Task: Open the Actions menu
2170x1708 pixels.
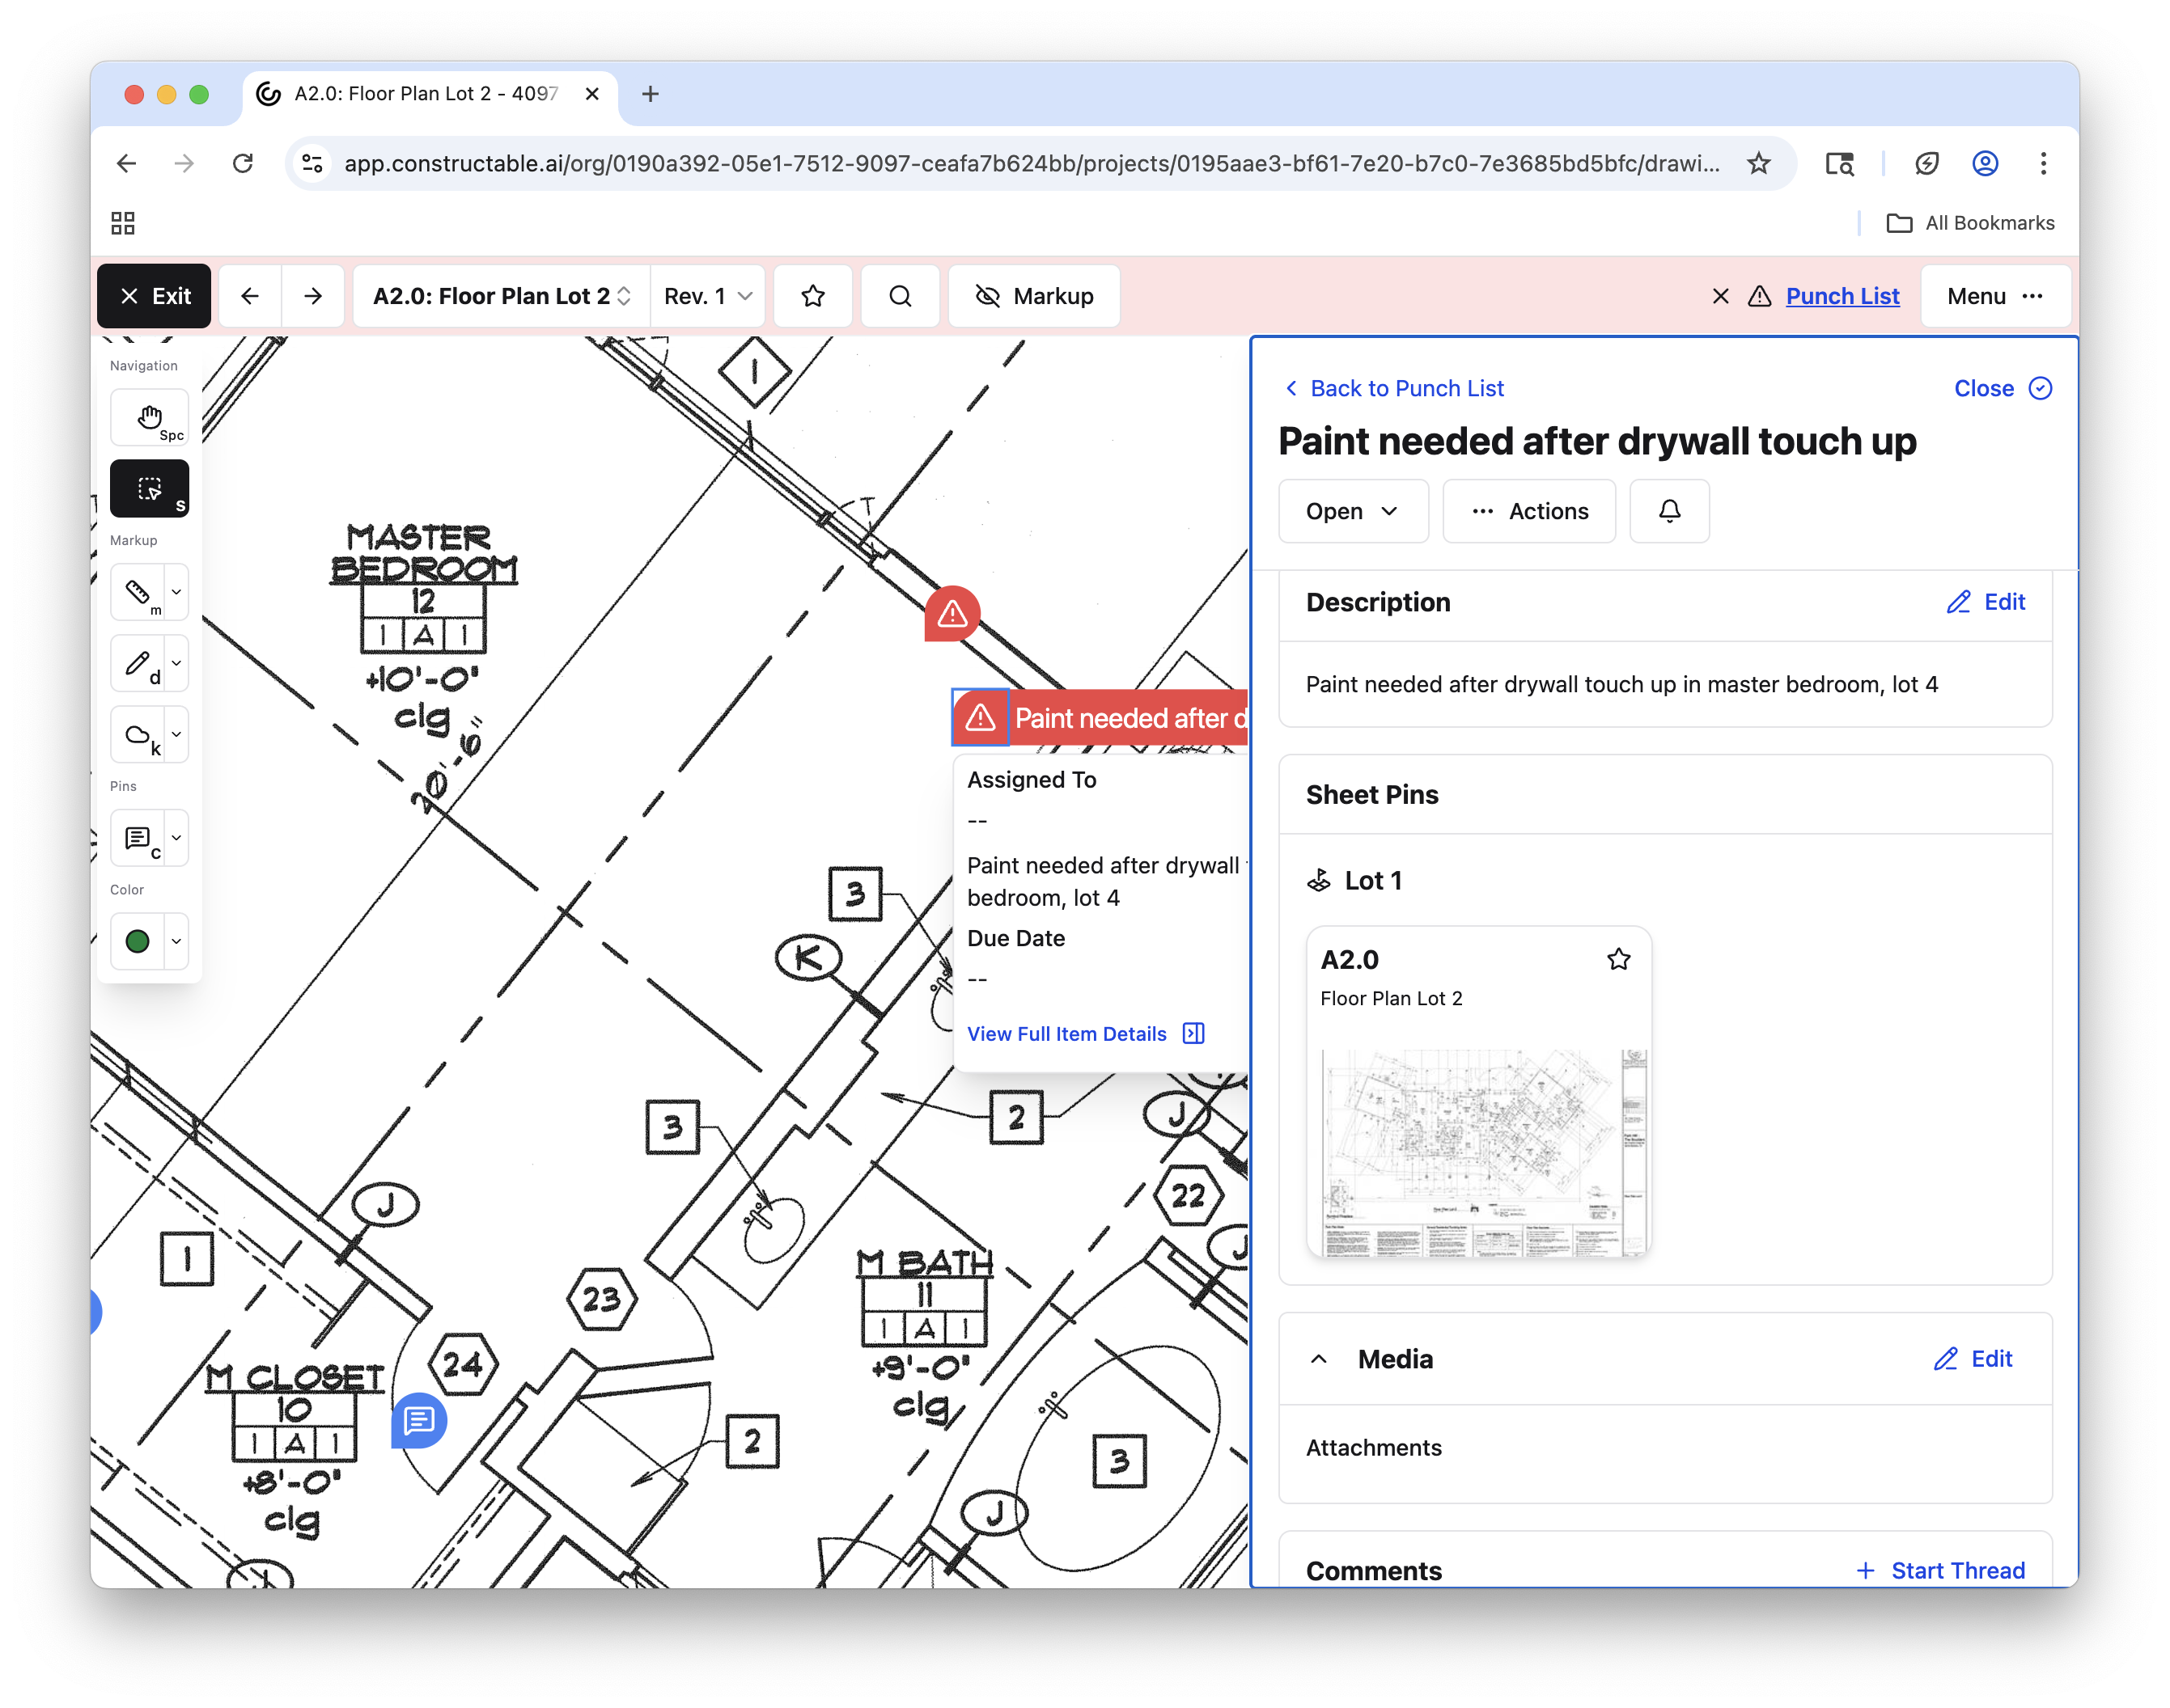Action: point(1528,511)
